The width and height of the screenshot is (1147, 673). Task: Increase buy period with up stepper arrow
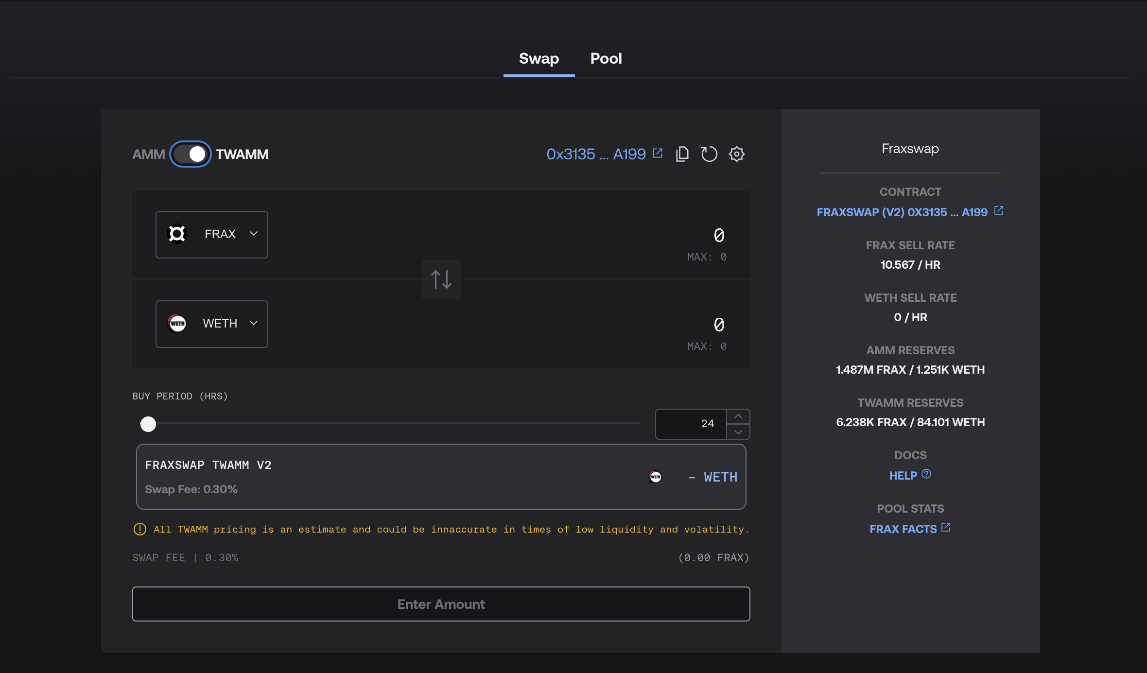(738, 416)
